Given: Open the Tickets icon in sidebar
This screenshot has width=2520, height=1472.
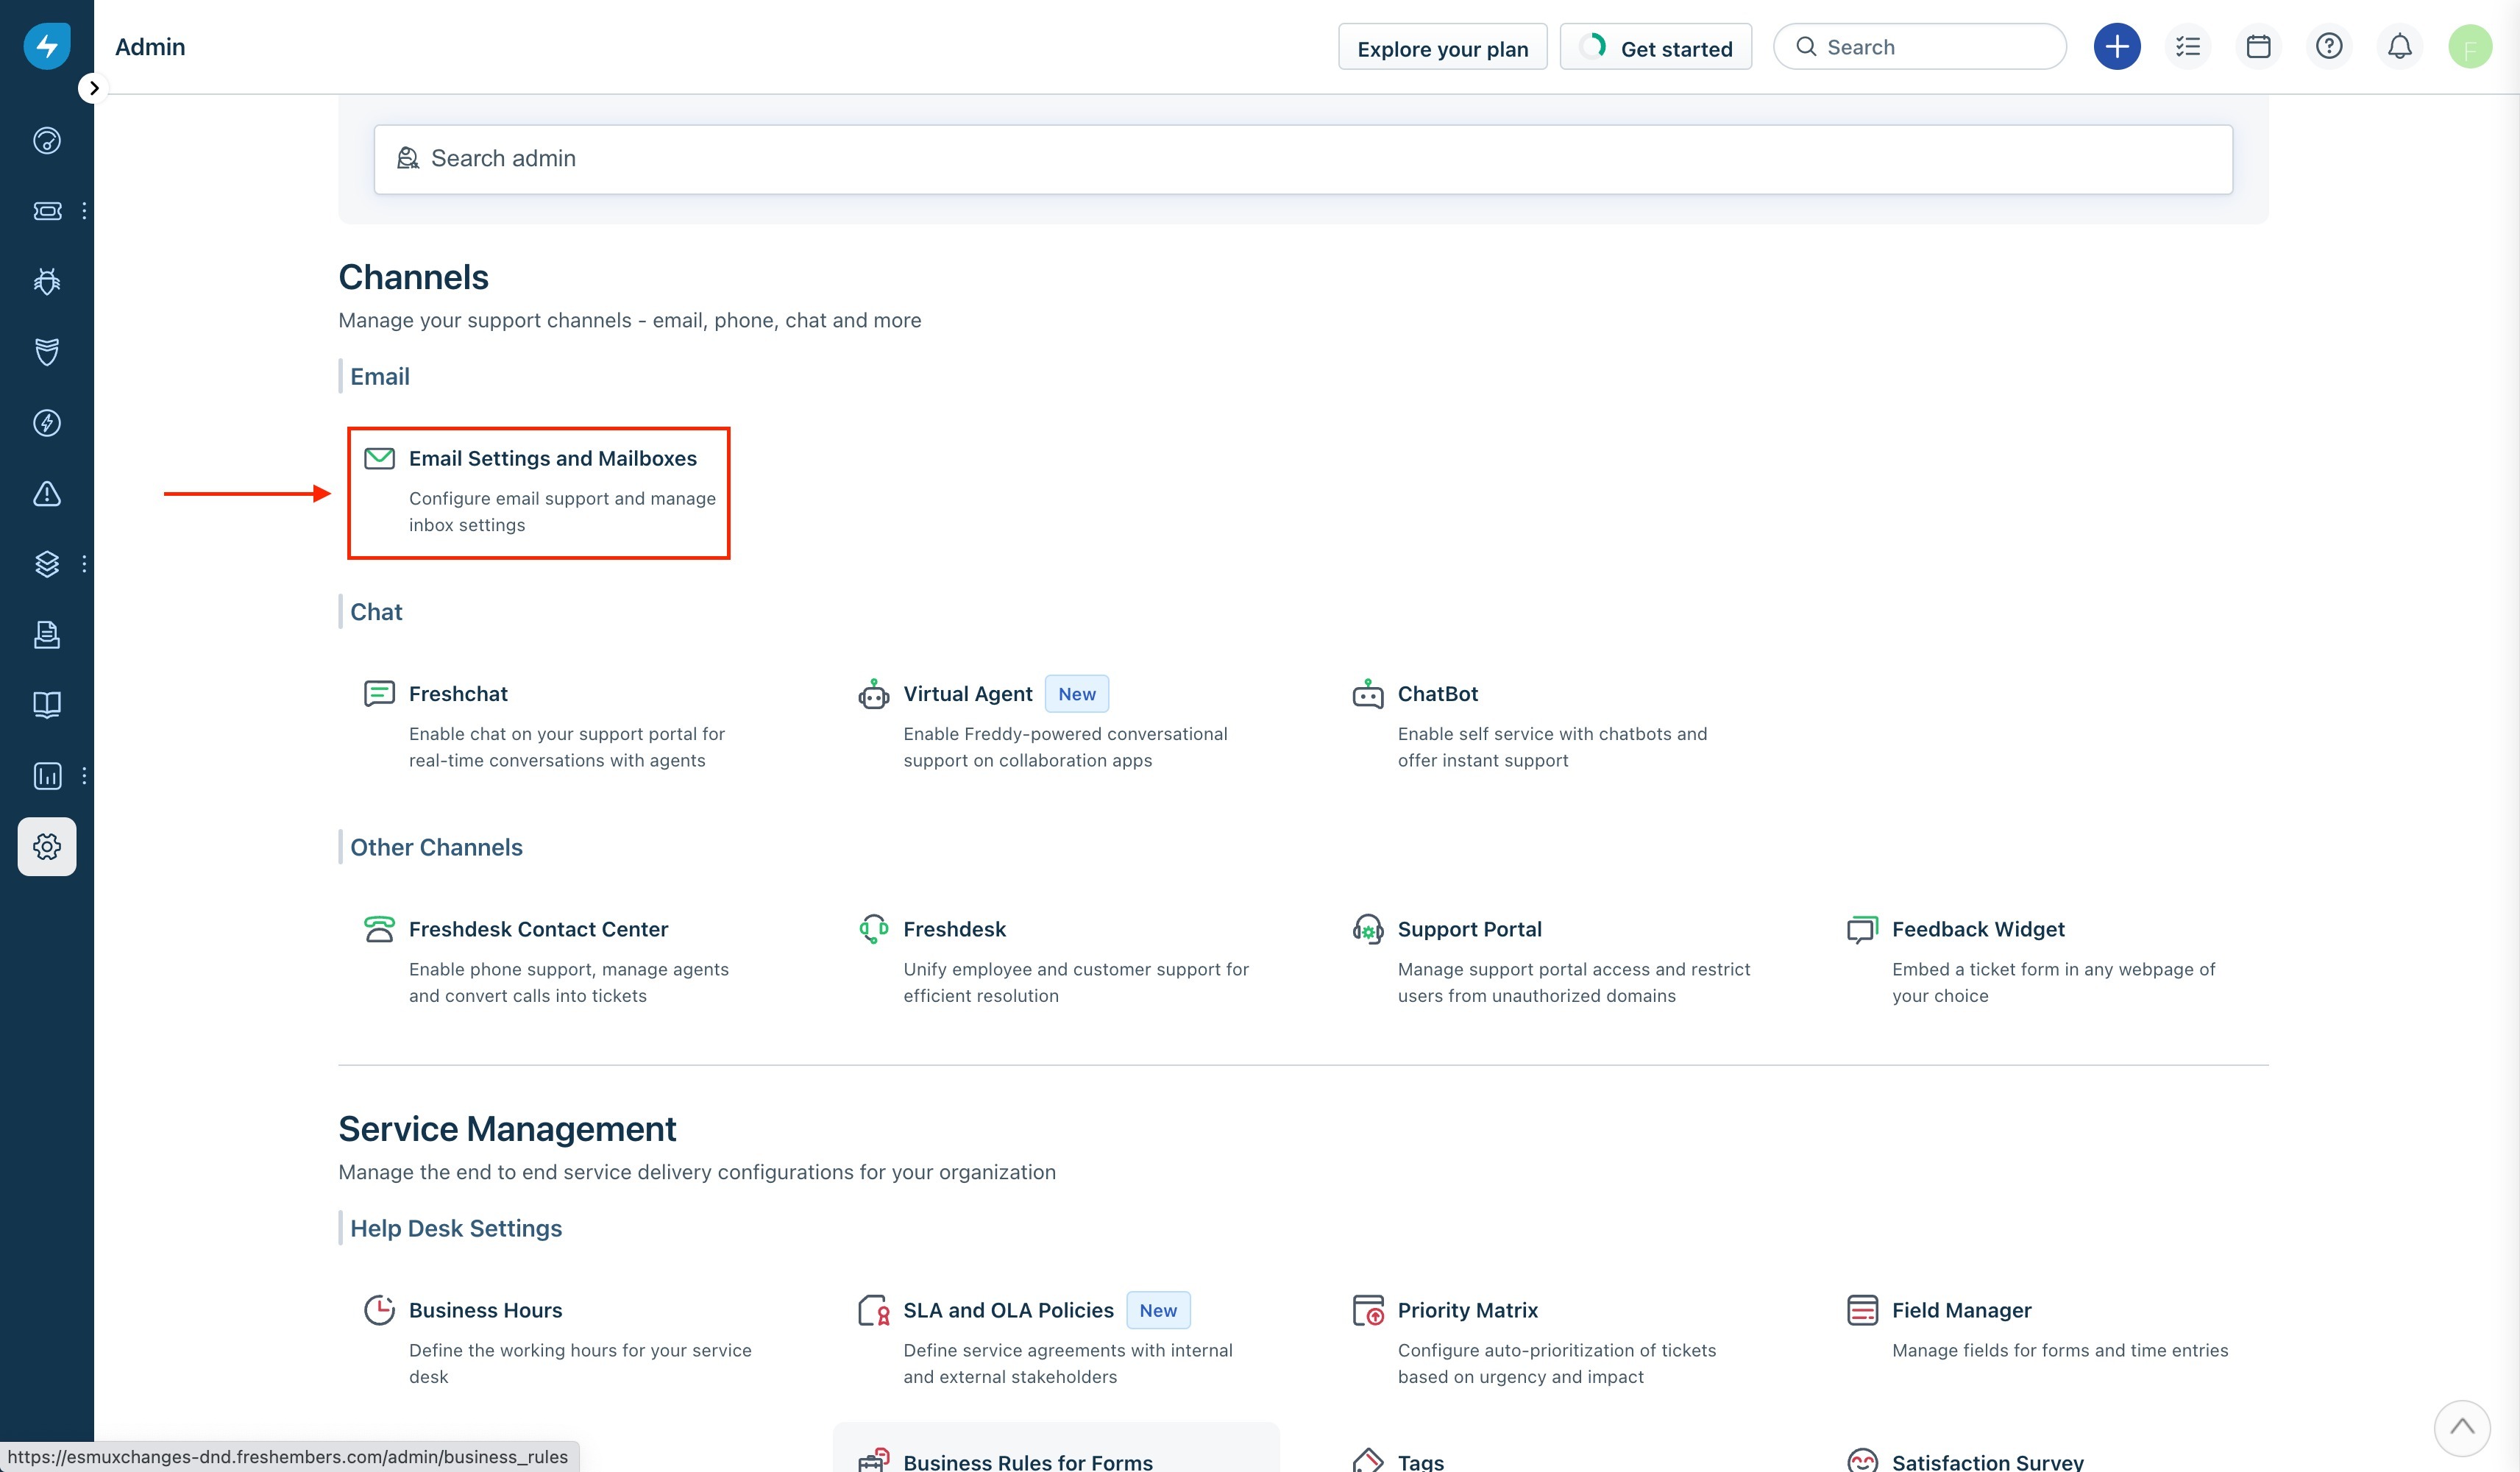Looking at the screenshot, I should click(47, 211).
